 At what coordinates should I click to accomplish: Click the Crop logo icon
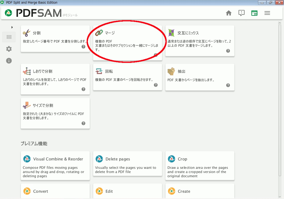[x=172, y=159]
